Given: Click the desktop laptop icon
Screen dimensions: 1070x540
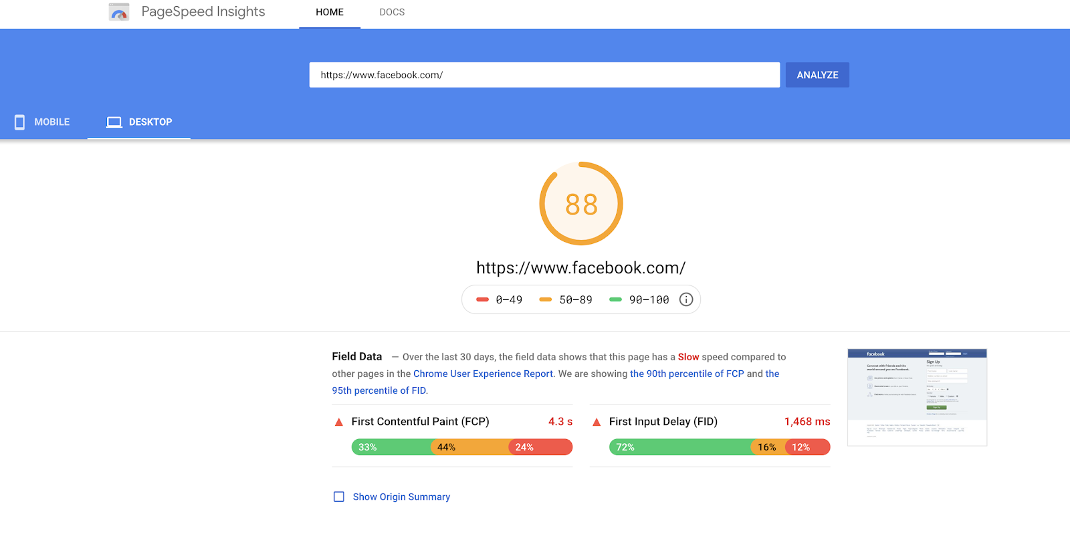Looking at the screenshot, I should (114, 122).
